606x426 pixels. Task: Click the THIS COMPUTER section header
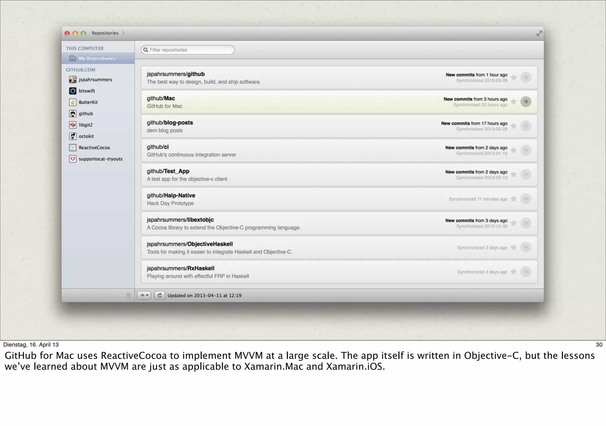point(85,48)
